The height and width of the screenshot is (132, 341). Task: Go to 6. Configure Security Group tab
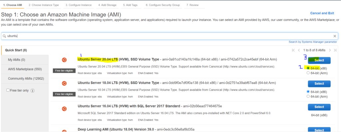tap(163, 5)
